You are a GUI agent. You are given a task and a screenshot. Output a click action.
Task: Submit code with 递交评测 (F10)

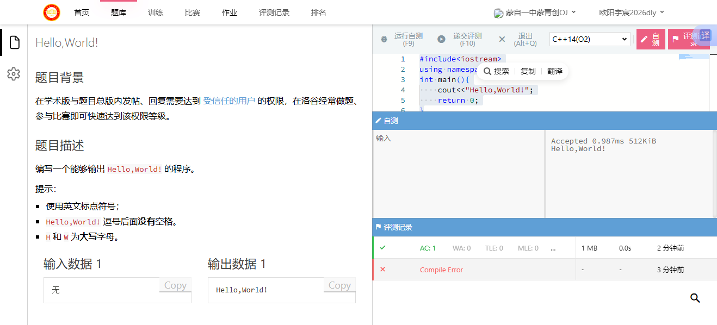[x=460, y=39]
